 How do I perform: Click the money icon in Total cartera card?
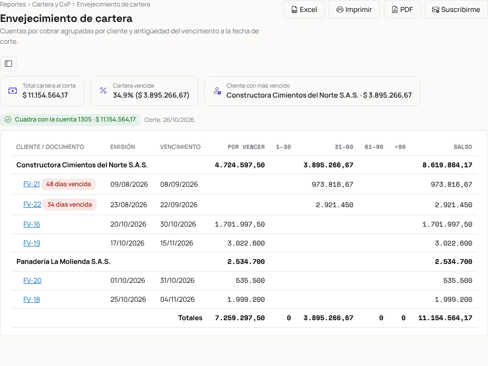click(x=12, y=91)
